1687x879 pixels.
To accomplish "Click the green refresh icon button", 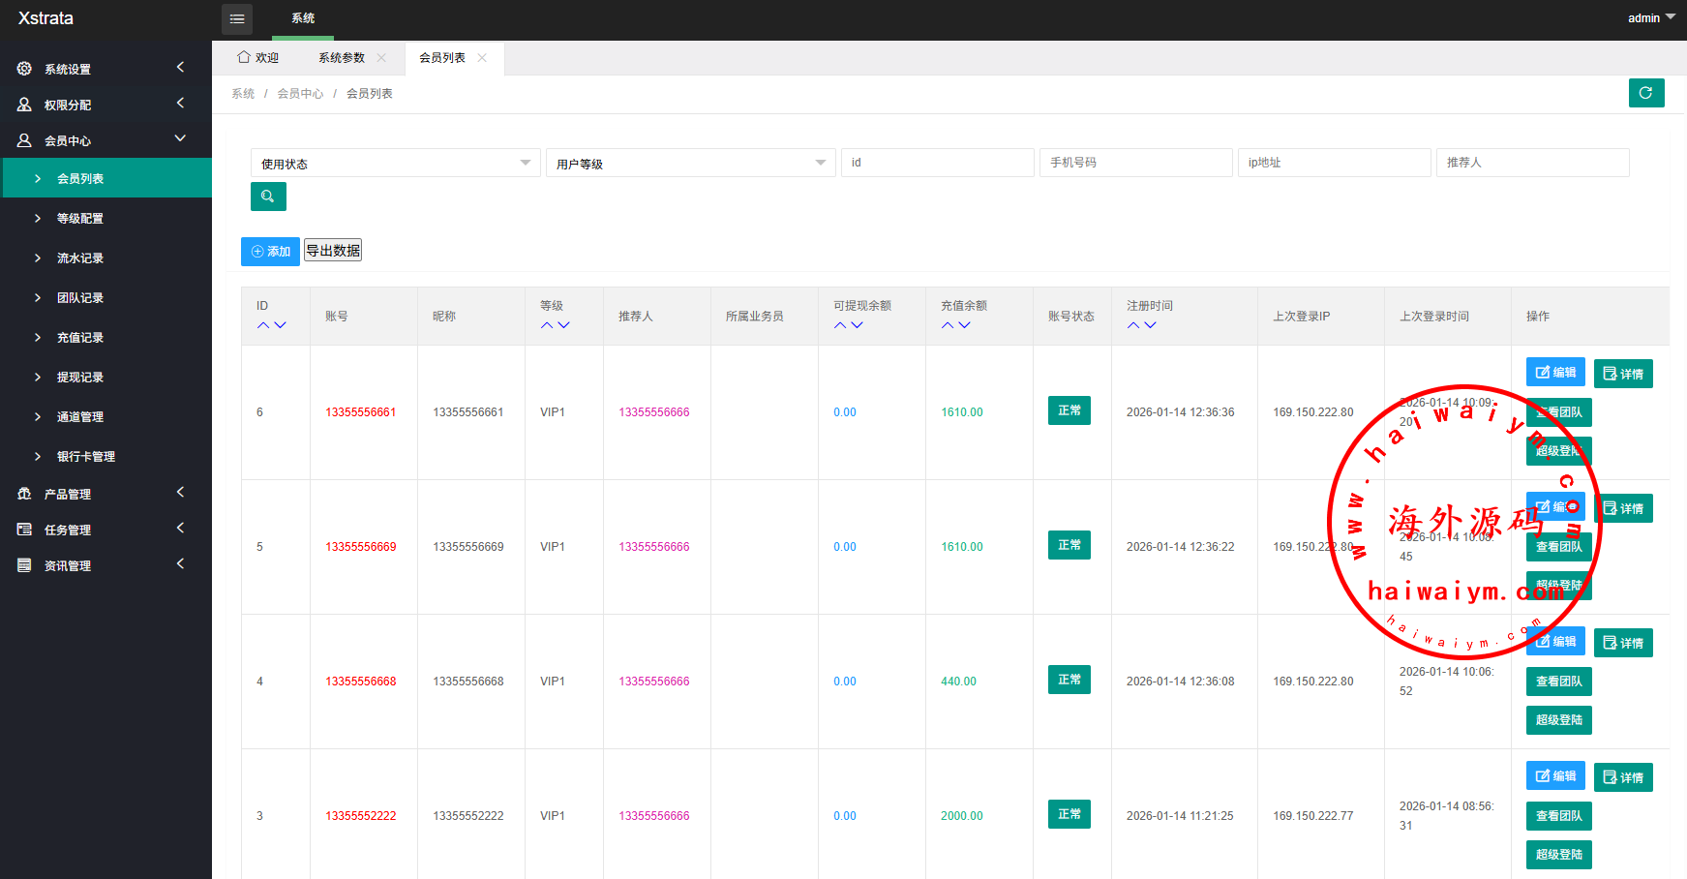I will pyautogui.click(x=1645, y=93).
